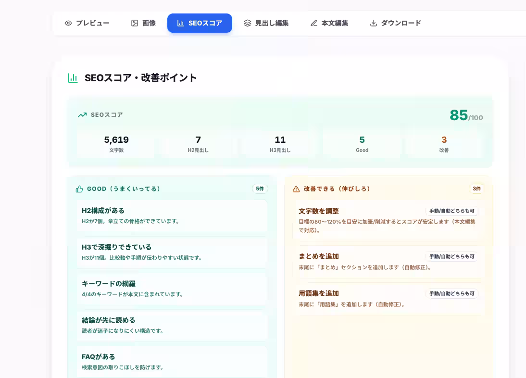Select the H2構成がある card

[172, 215]
